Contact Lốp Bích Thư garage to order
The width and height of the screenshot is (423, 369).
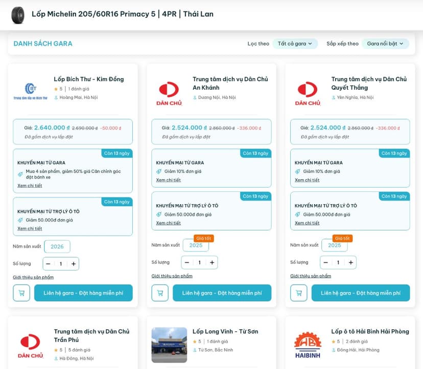(x=83, y=293)
